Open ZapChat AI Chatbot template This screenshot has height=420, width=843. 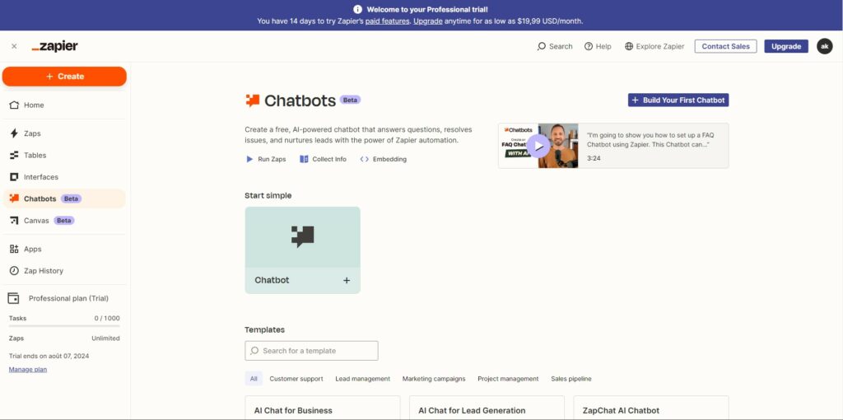(651, 408)
